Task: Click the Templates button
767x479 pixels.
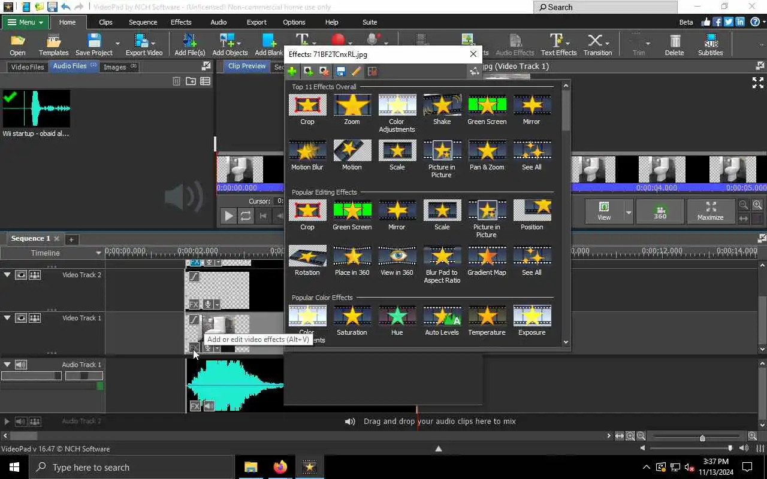Action: click(x=54, y=44)
